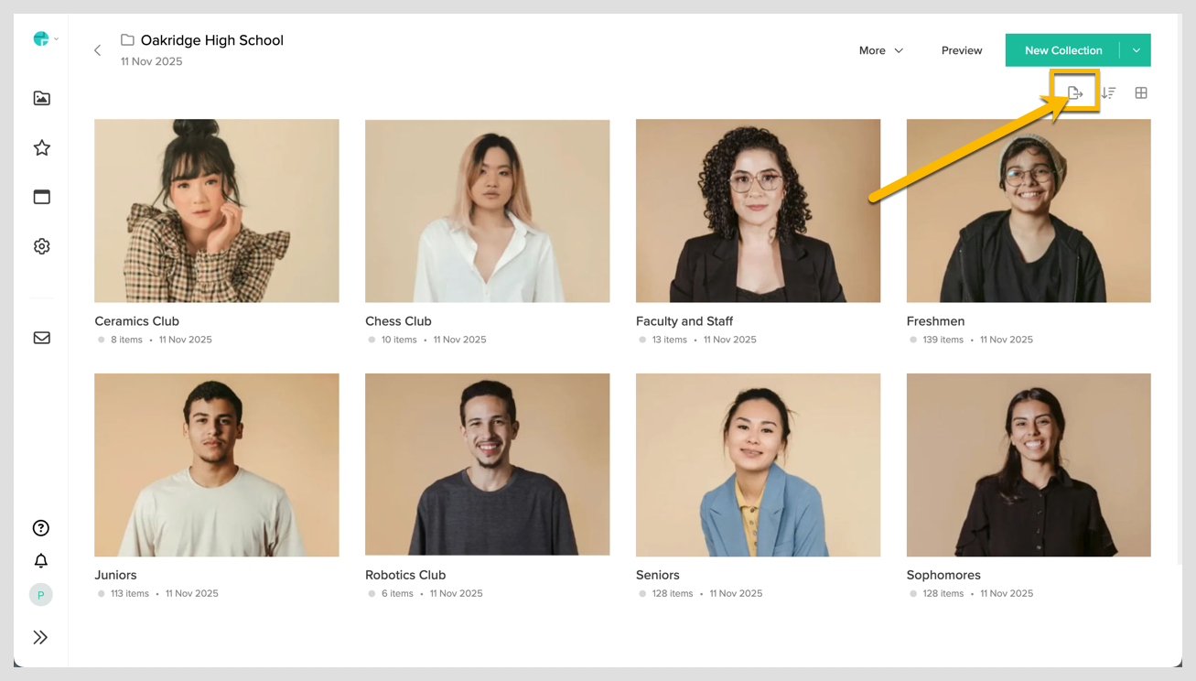Click the New Collection button

click(x=1062, y=50)
